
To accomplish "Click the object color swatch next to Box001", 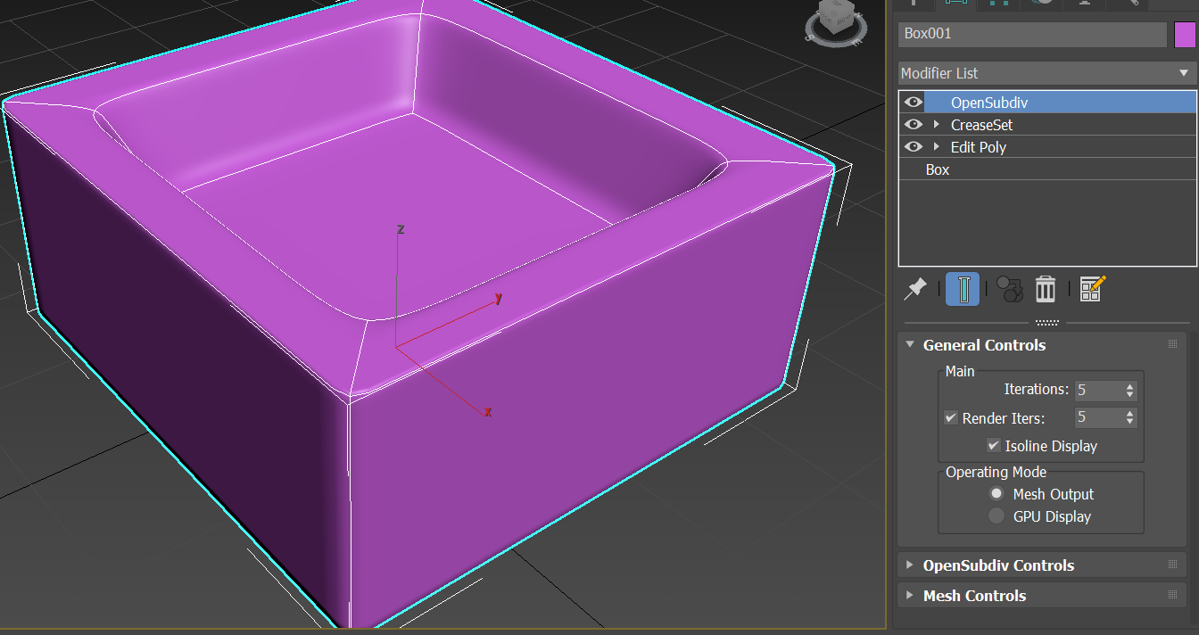I will coord(1187,34).
